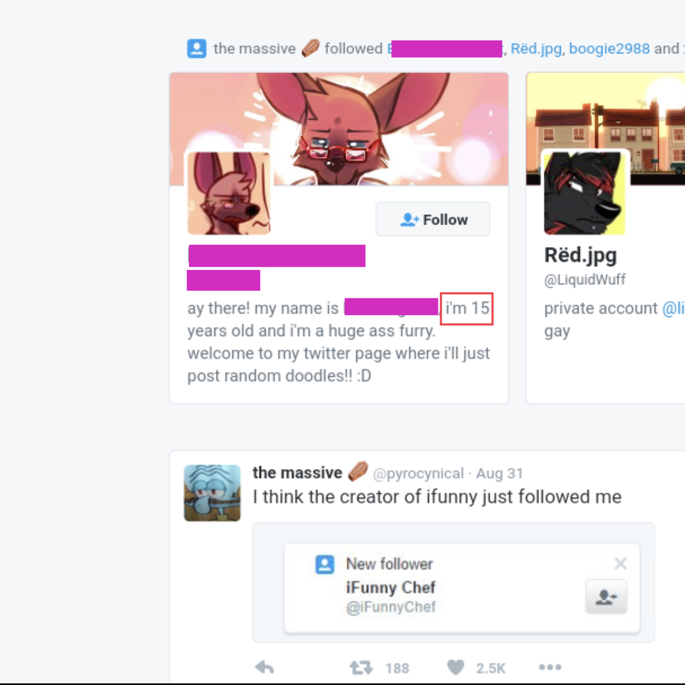Click the @LiquidWuff handle
The image size is (685, 685).
[585, 280]
